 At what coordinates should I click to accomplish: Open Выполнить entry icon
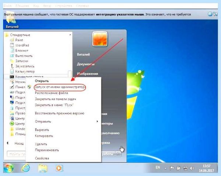[x=12, y=56]
